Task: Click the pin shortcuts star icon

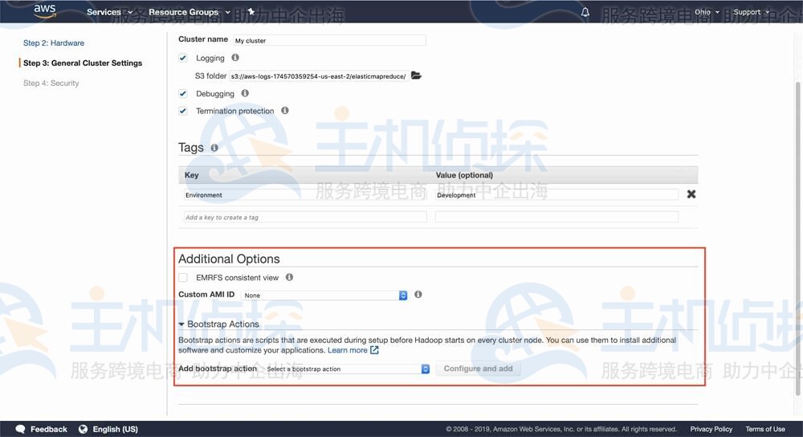Action: point(251,11)
